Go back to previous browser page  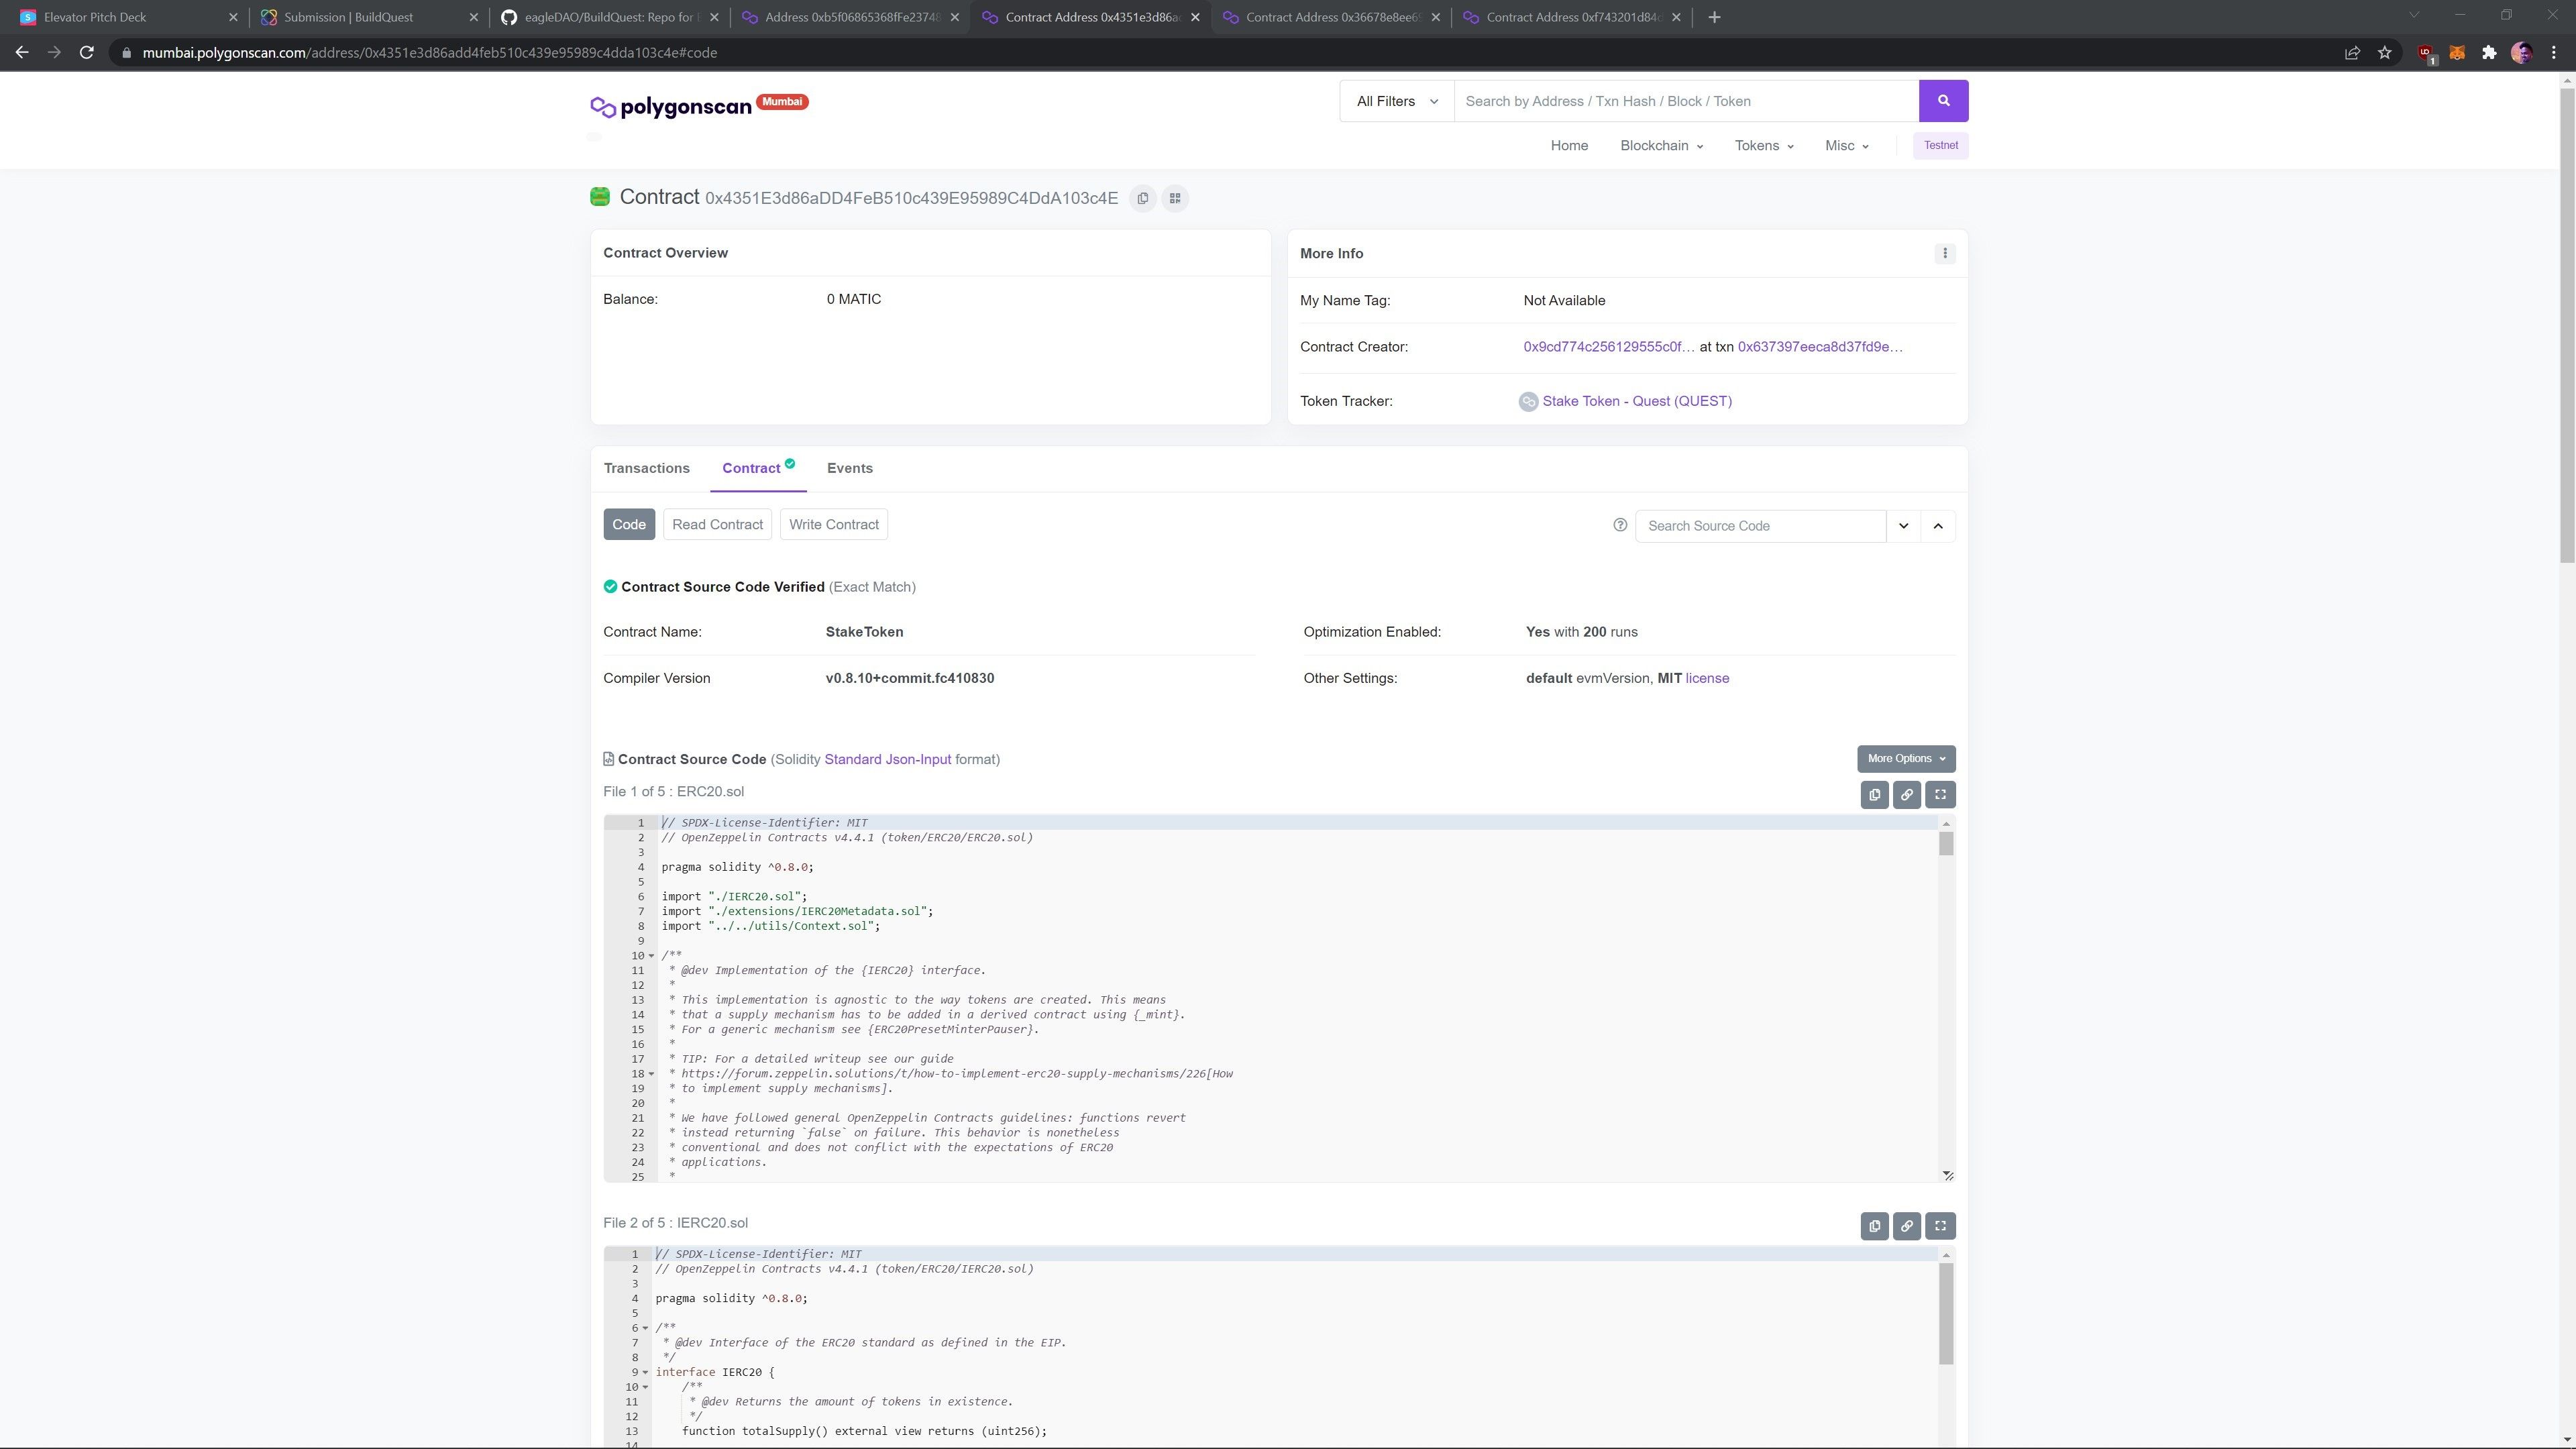[x=22, y=52]
